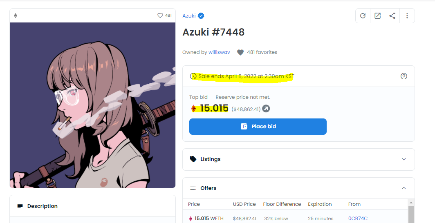Click the arrow icon beside USD price
This screenshot has height=223, width=435.
tap(266, 109)
